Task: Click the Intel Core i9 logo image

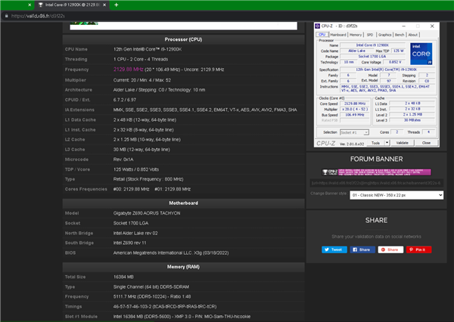Action: tap(421, 54)
